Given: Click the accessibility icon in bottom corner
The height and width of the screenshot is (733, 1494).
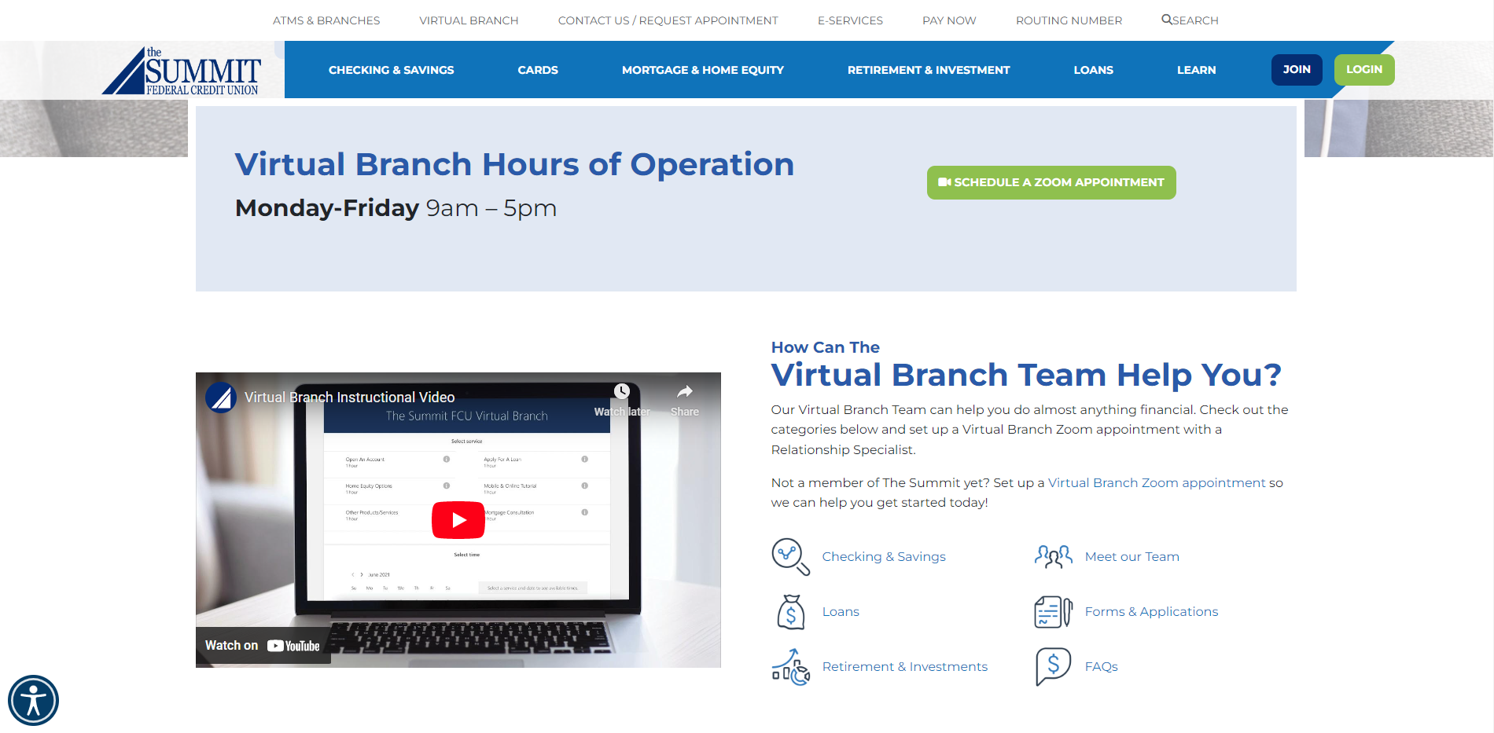Looking at the screenshot, I should coord(33,700).
